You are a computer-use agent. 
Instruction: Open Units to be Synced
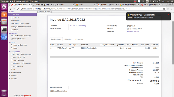(x=18, y=57)
